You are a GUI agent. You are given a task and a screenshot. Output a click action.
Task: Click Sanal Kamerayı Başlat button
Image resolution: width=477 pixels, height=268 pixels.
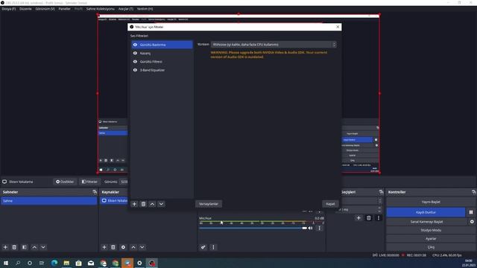pos(426,222)
